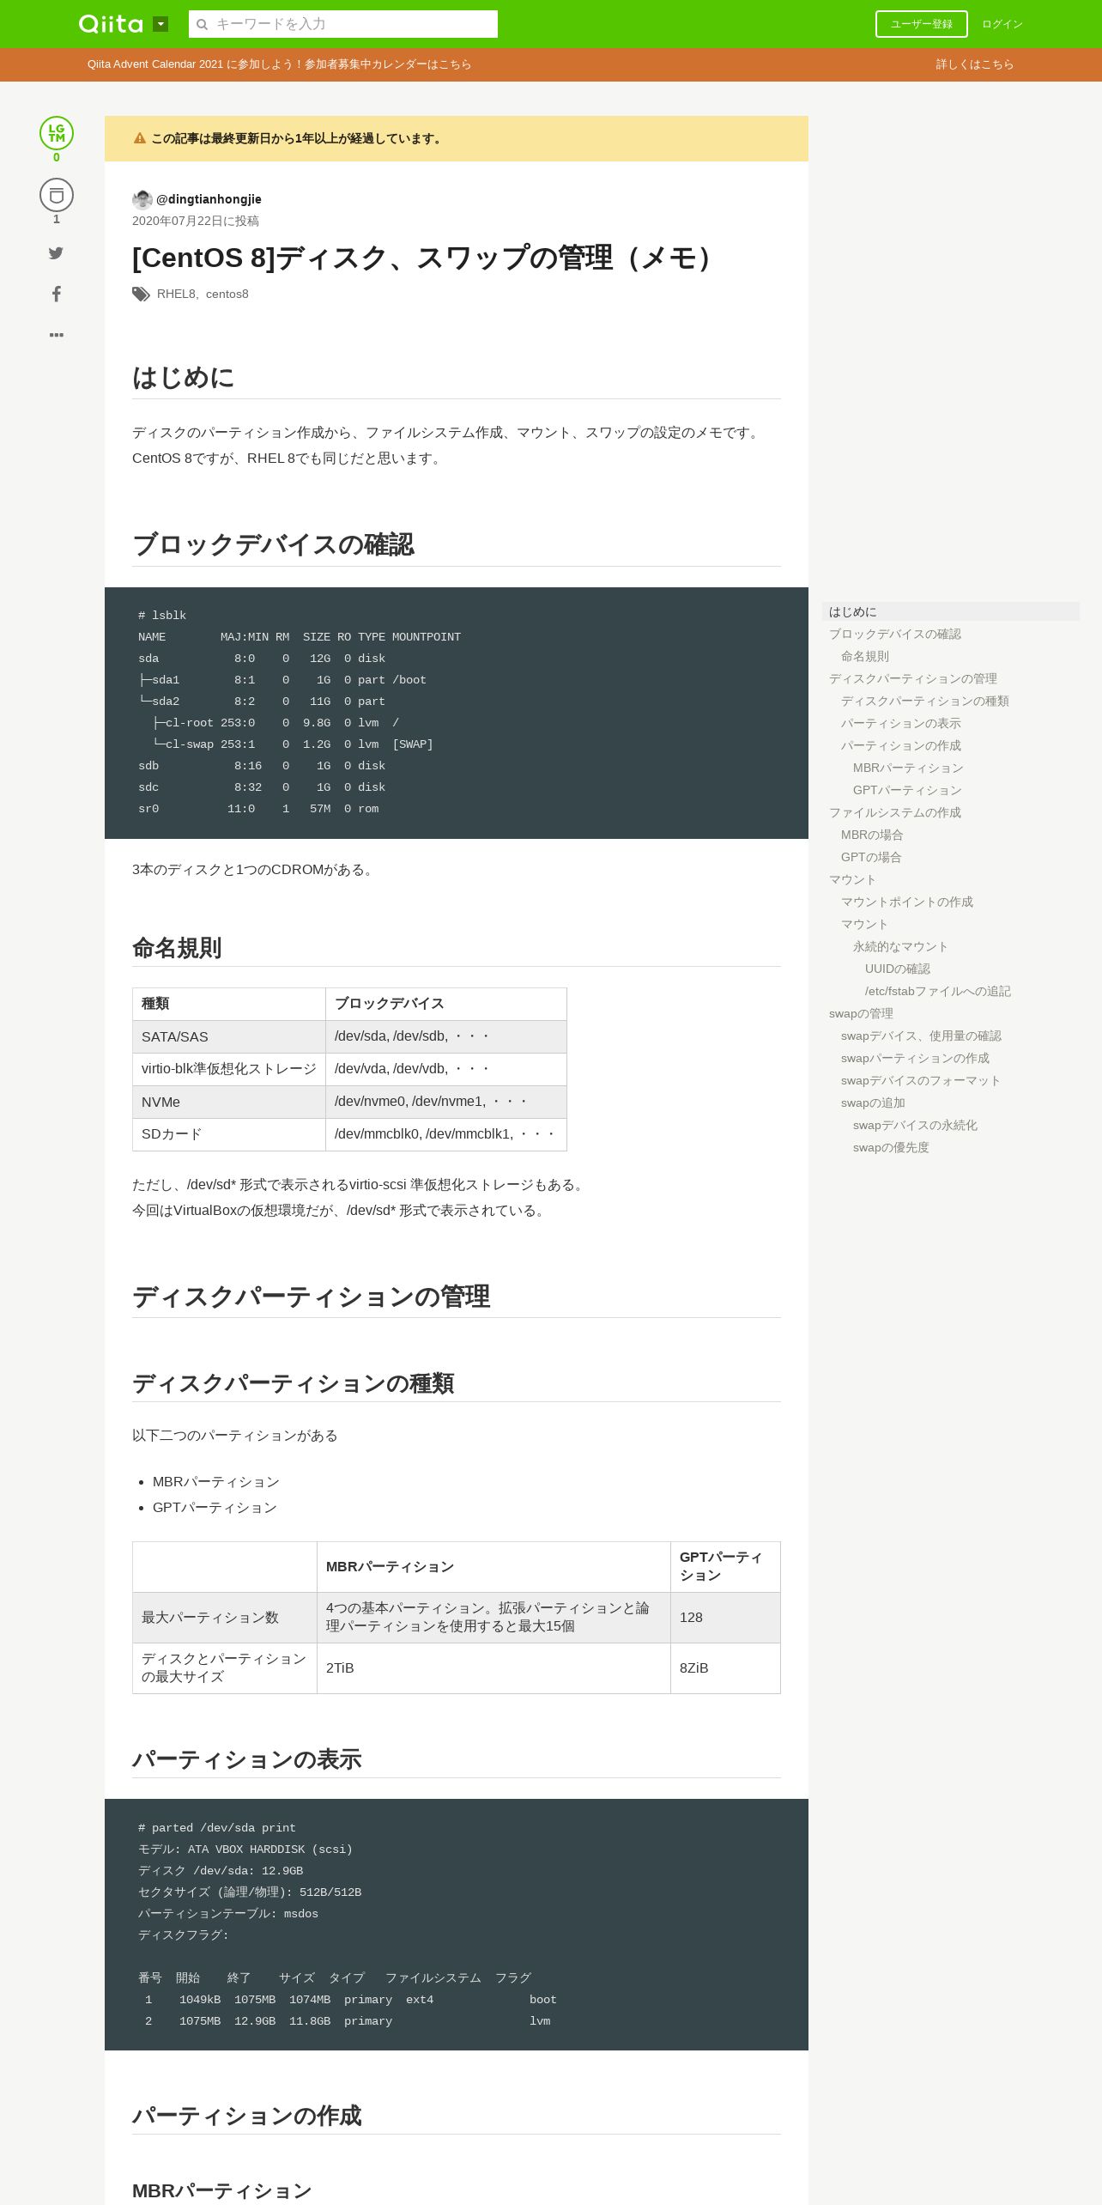Viewport: 1102px width, 2205px height.
Task: Jump to 命名規則 in contents sidebar
Action: tap(865, 656)
